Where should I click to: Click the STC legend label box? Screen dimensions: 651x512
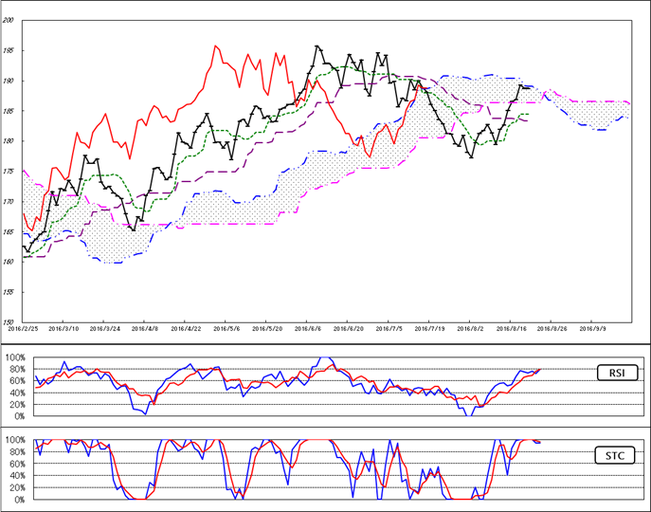[618, 457]
